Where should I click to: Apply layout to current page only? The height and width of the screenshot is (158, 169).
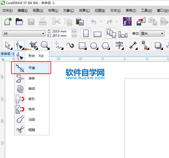(123, 34)
